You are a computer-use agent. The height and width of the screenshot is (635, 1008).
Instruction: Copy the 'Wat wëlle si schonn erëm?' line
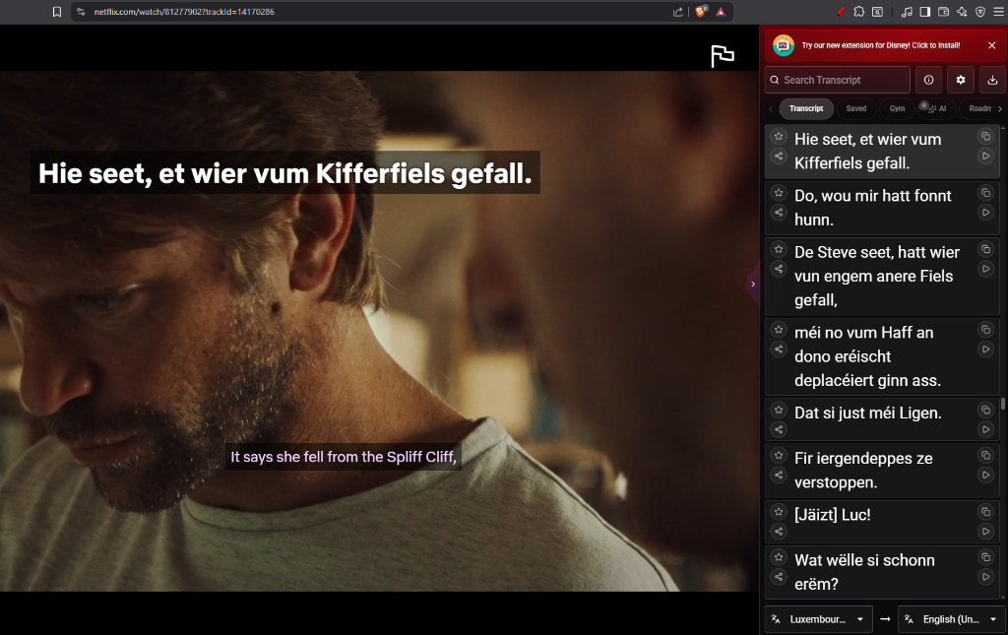point(985,558)
